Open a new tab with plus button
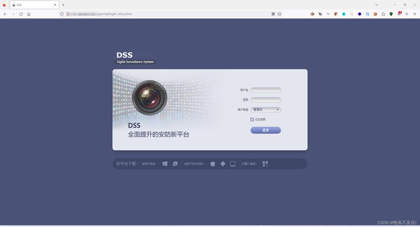 63,5
